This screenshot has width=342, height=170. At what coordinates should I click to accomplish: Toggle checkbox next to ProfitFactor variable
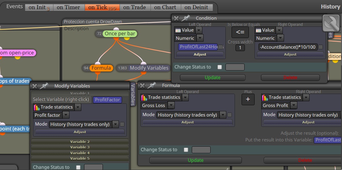click(x=125, y=100)
